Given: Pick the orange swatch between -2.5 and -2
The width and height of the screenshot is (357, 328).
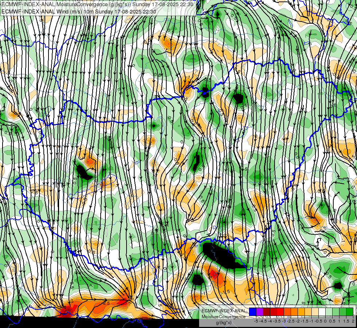Looking at the screenshot, I should click(294, 312).
